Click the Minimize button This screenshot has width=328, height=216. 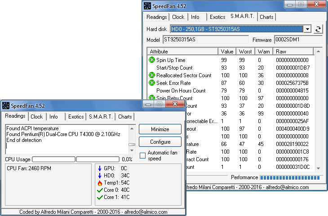point(160,129)
